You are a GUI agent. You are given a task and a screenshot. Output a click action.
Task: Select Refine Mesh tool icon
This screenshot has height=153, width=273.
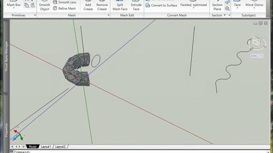[55, 8]
